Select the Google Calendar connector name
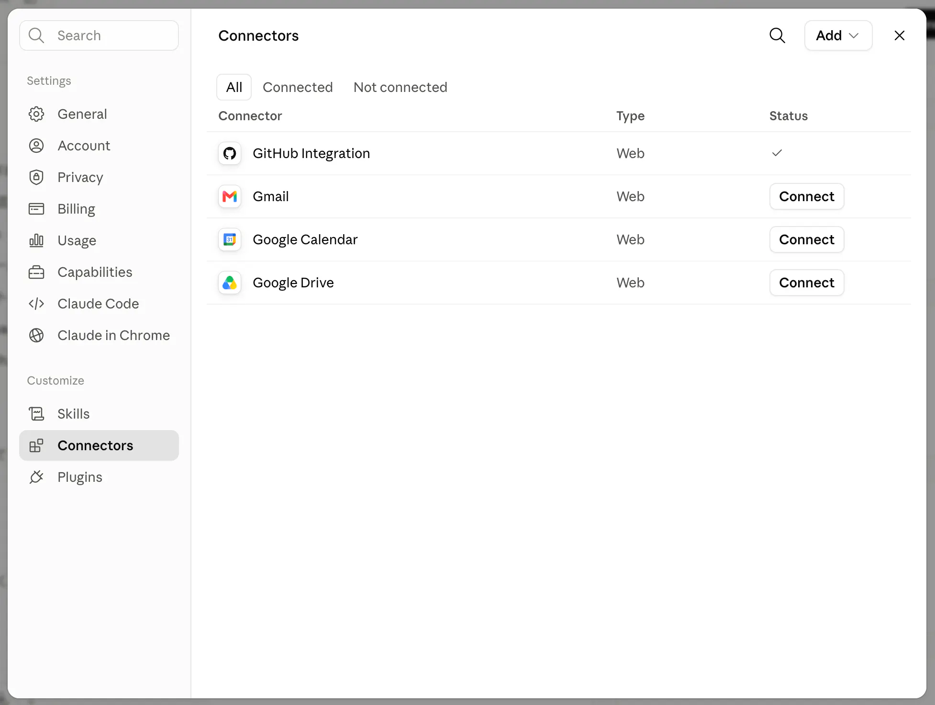This screenshot has width=935, height=705. point(305,239)
